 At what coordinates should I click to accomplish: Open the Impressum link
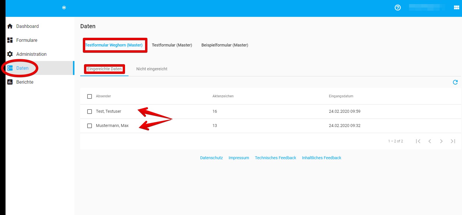coord(239,158)
